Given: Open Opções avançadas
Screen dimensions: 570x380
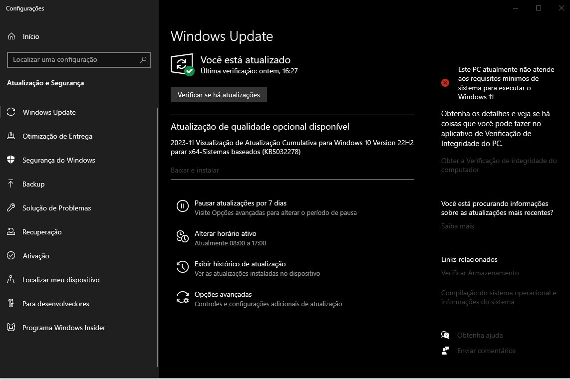Looking at the screenshot, I should (223, 295).
